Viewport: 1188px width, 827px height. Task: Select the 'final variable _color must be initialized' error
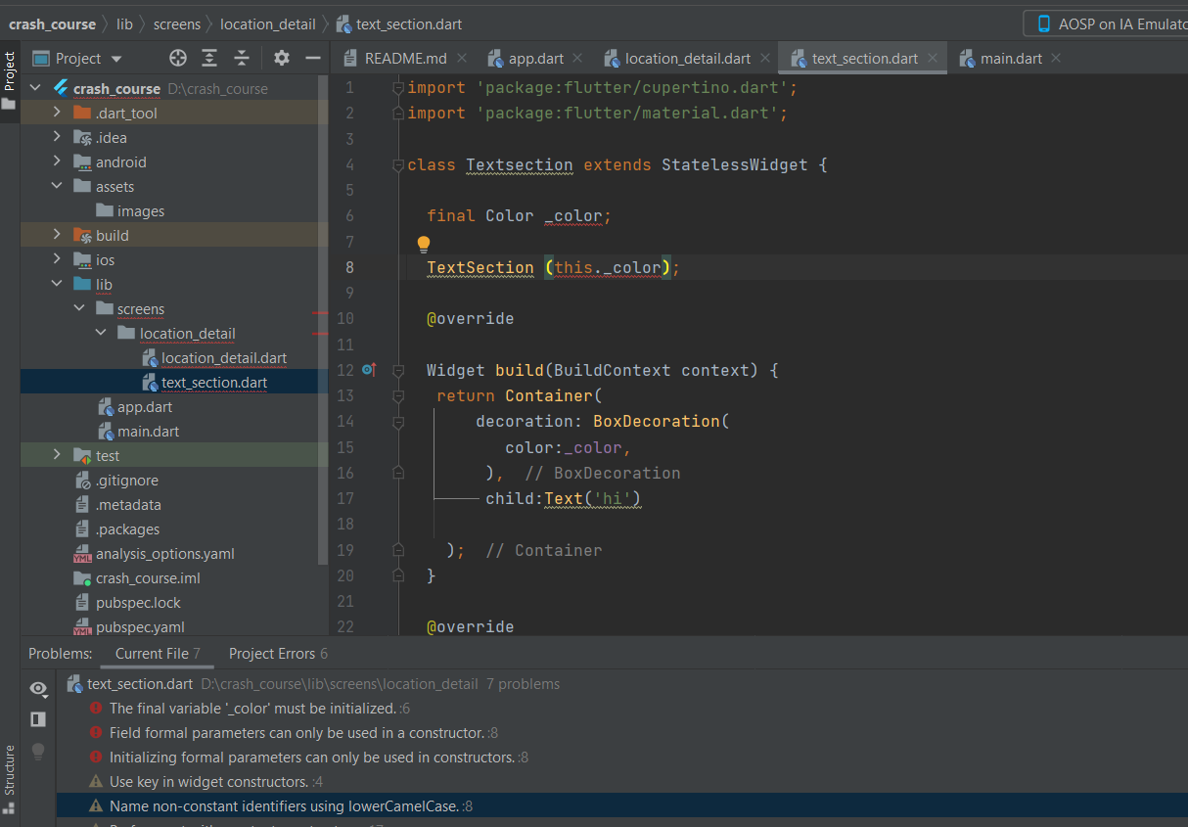click(x=252, y=709)
